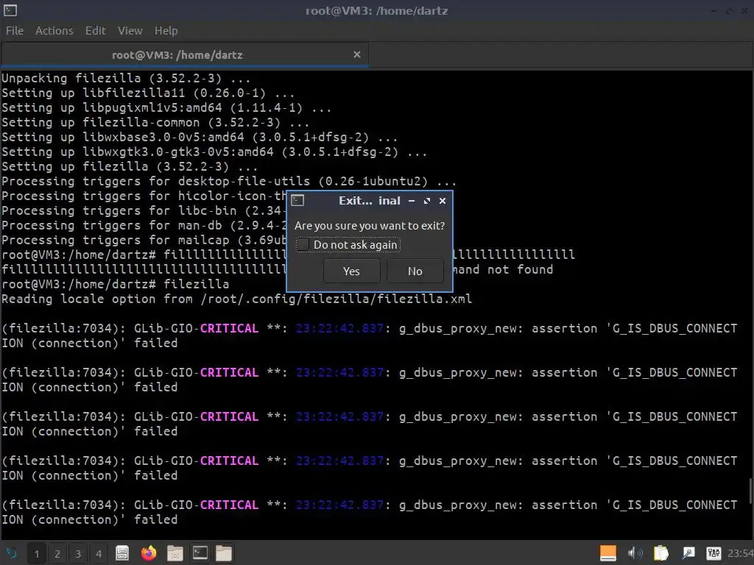Open the volume control in the system tray
Image resolution: width=754 pixels, height=565 pixels.
pyautogui.click(x=635, y=553)
